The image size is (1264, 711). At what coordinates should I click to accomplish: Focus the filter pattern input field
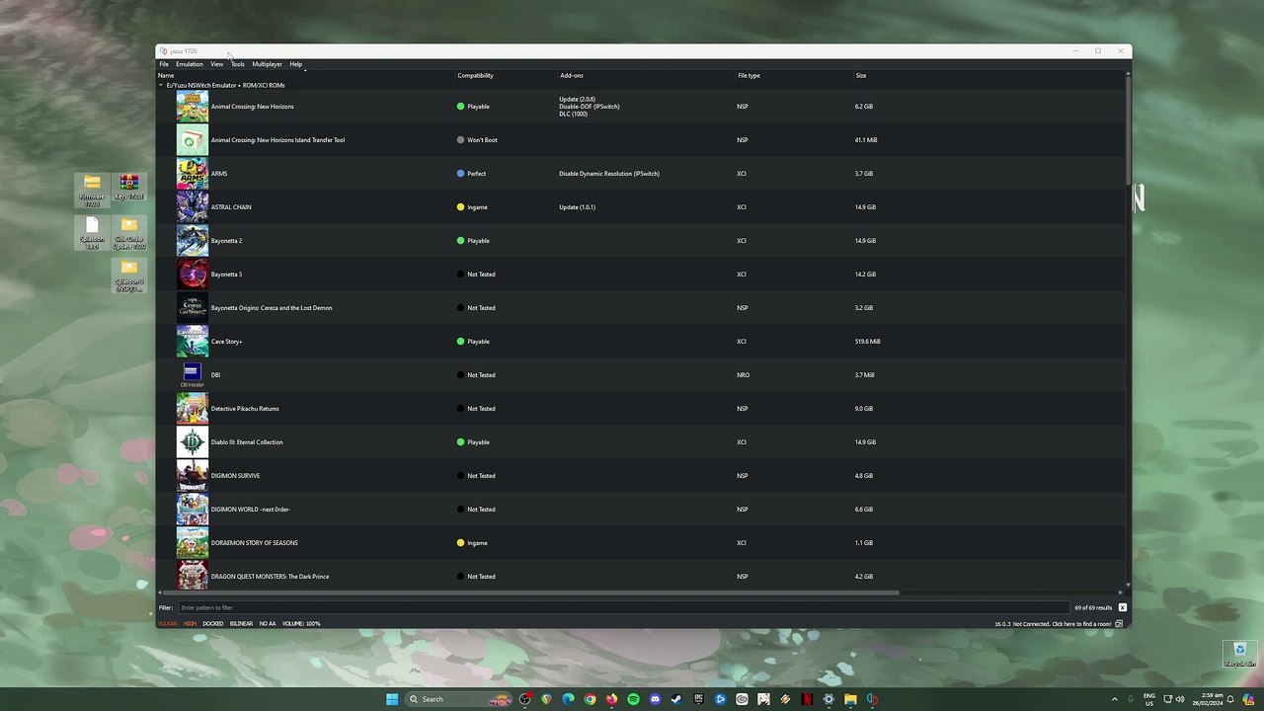pos(623,607)
